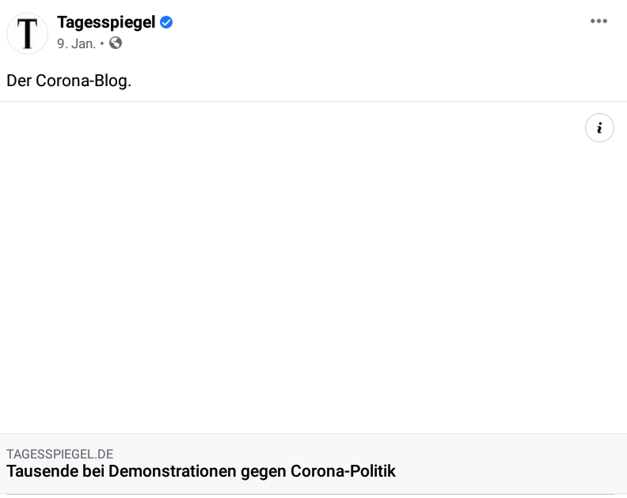
Task: Click the blue verified badge
Action: point(166,22)
